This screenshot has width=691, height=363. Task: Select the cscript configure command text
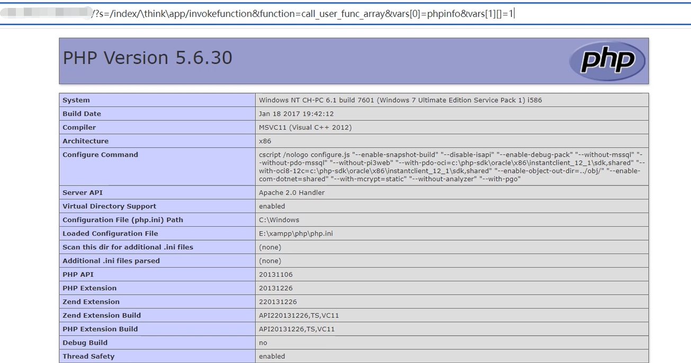452,167
